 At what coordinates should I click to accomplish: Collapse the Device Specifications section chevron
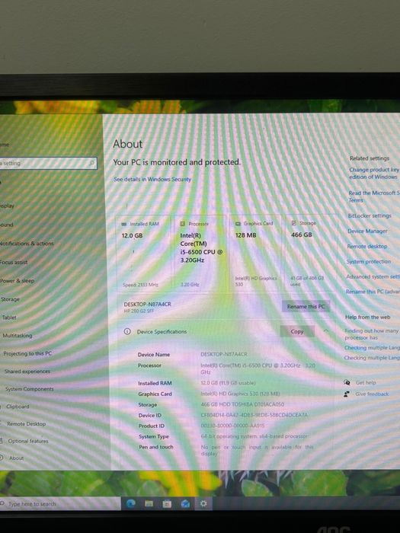[325, 330]
